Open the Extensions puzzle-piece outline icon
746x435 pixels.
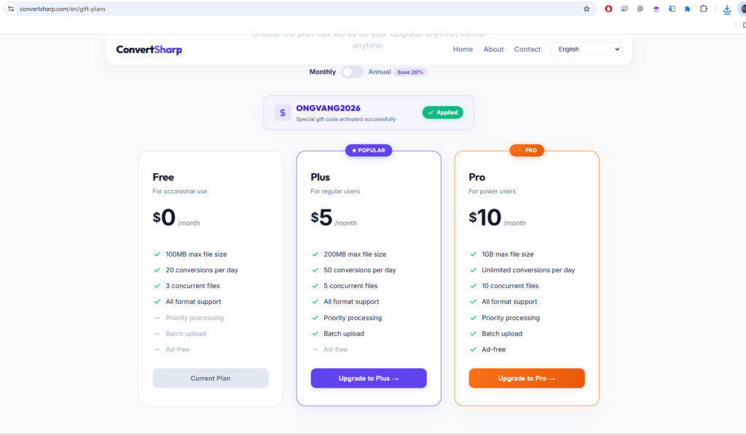[703, 9]
